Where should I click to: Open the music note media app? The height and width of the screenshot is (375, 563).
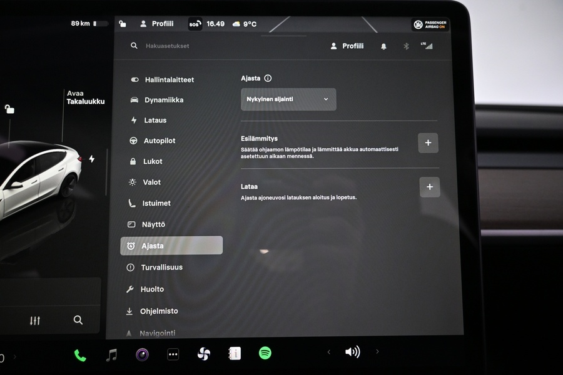point(111,355)
